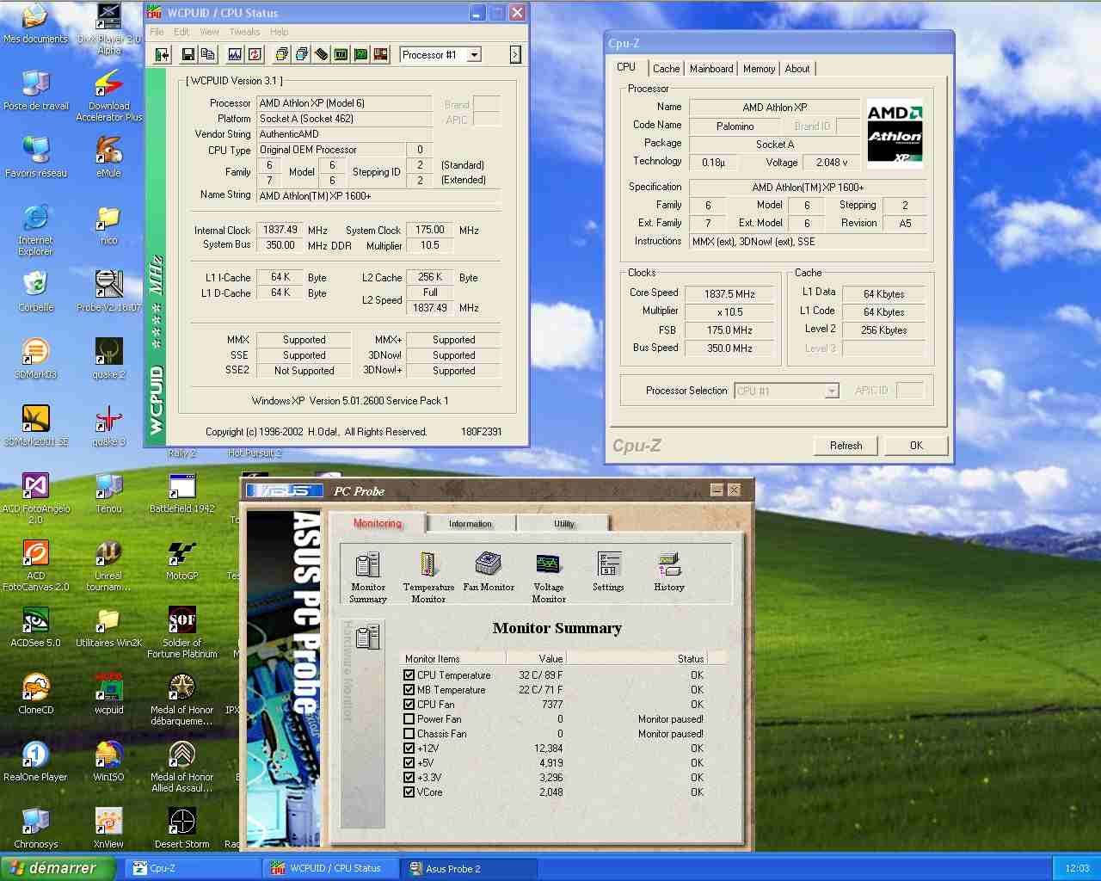
Task: Click the Refresh button in Cpu-Z
Action: [846, 446]
